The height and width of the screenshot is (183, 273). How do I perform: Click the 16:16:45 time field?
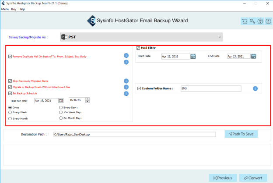77,100
